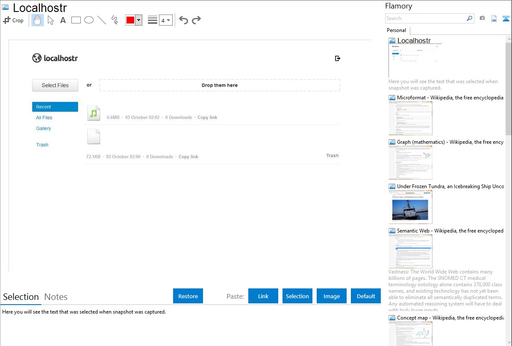Click the blue collapse panel icon
This screenshot has height=346, width=512.
pos(506,19)
